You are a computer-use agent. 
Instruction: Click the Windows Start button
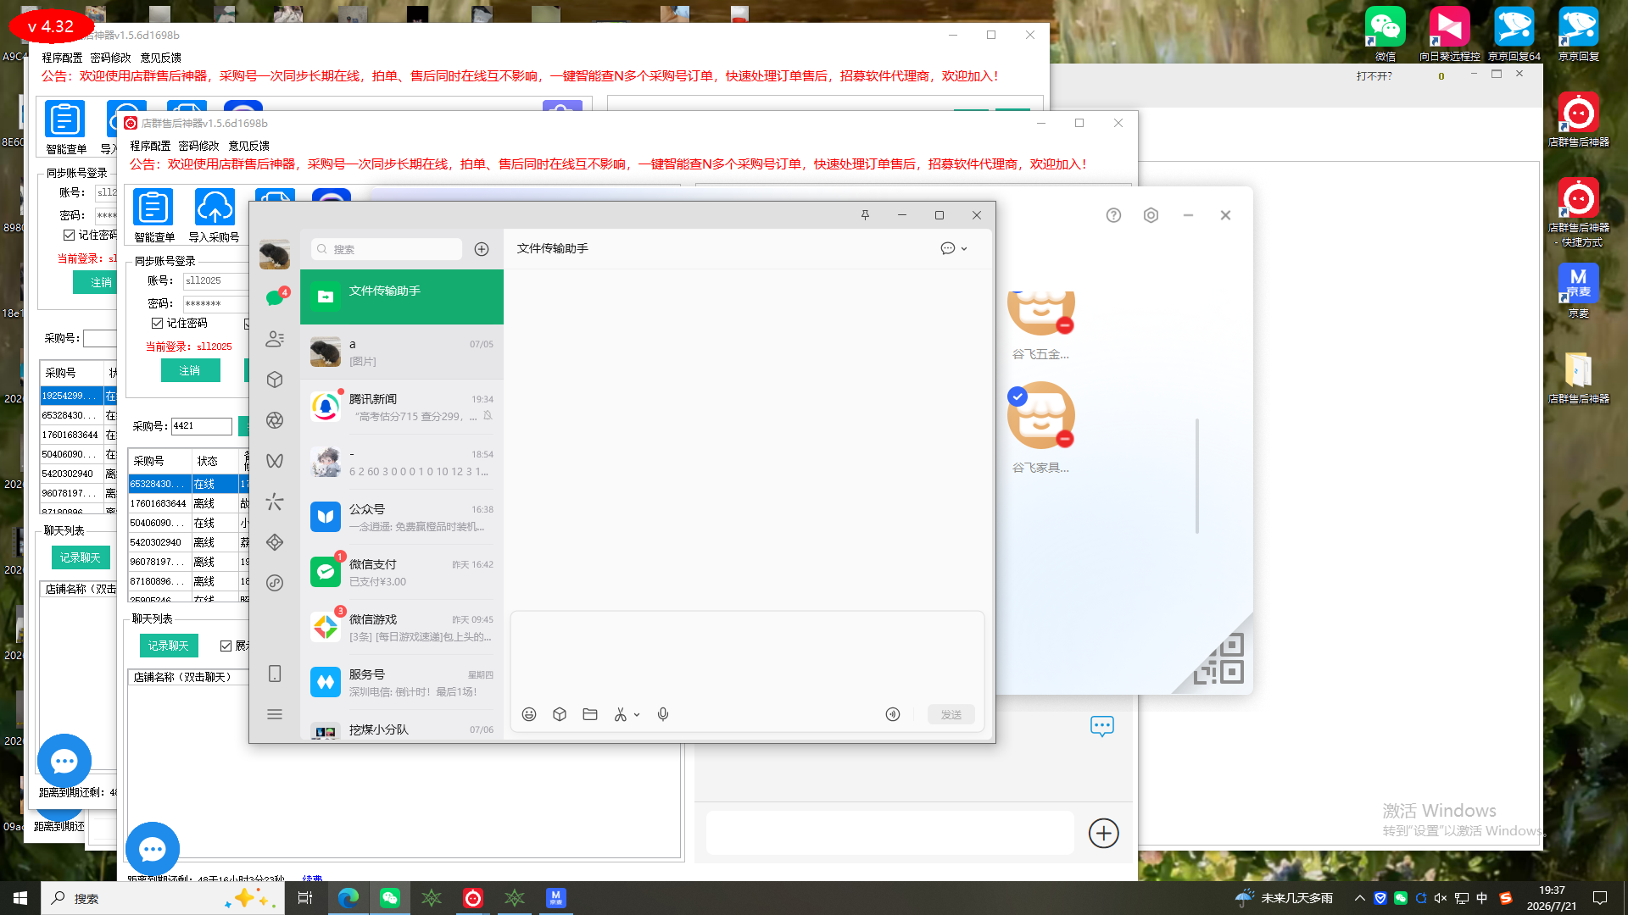pos(20,898)
